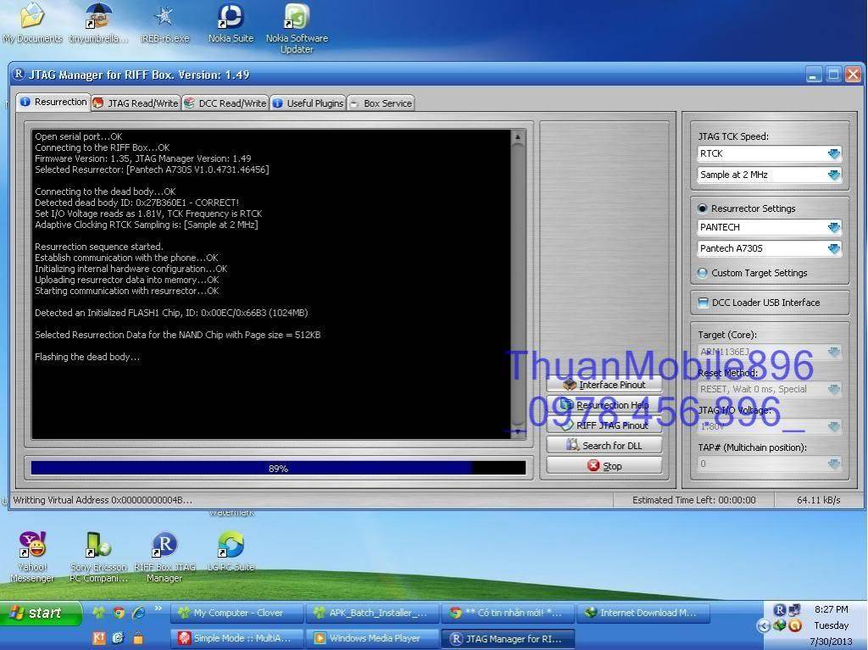Click the RIFF JTAG Pinout button
The width and height of the screenshot is (868, 650).
point(604,425)
